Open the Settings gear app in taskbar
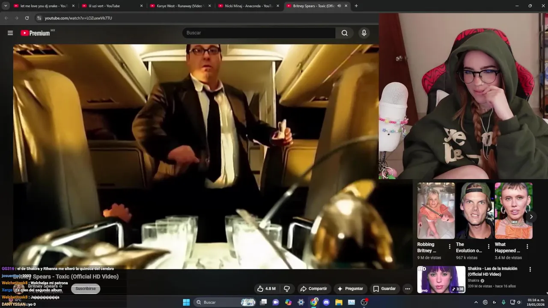The image size is (548, 308). 301,302
